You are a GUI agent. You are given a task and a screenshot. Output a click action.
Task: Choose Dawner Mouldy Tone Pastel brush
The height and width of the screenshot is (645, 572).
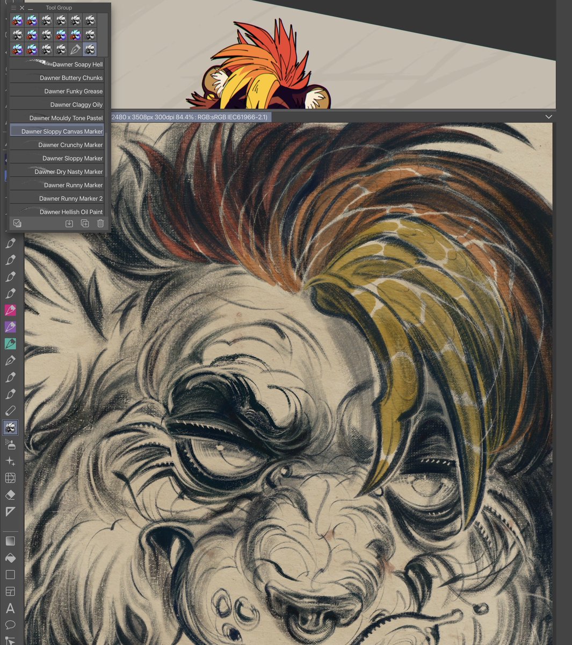tap(57, 118)
